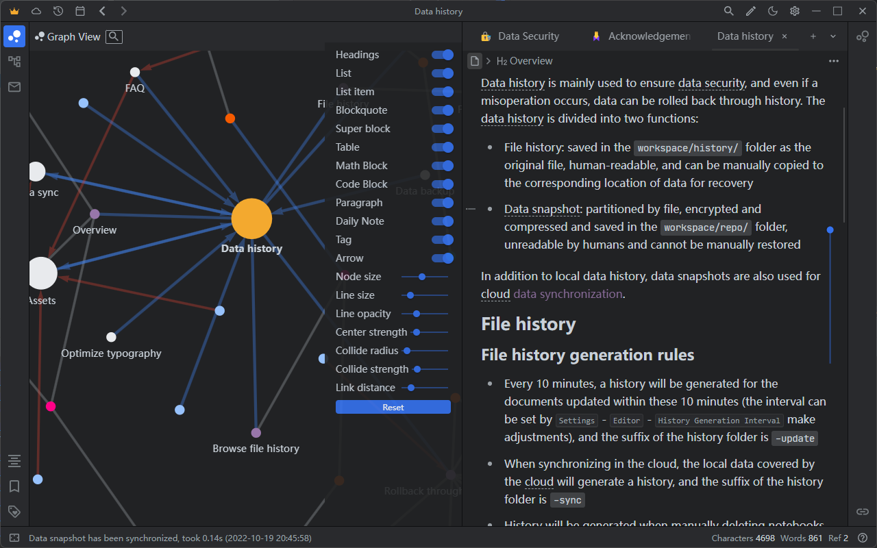
Task: Open the Outline panel icon
Action: pyautogui.click(x=14, y=461)
